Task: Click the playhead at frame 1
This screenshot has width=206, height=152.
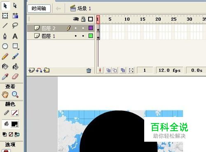Action: (98, 19)
